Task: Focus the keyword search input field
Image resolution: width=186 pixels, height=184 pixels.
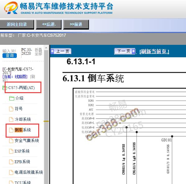Action: click(9, 51)
